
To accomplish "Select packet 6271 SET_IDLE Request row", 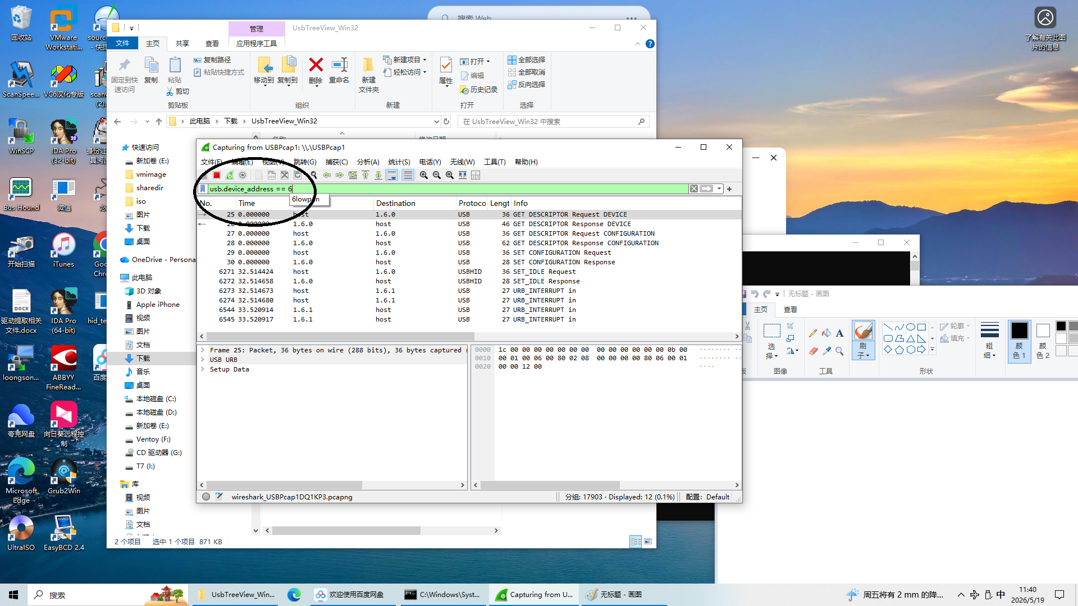I will 469,272.
